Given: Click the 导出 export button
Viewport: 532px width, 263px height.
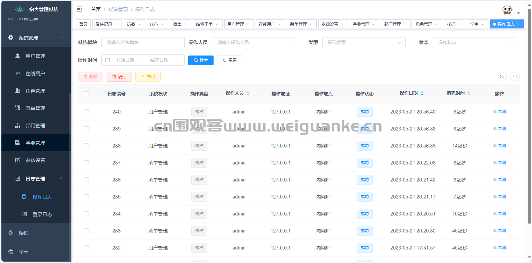Looking at the screenshot, I should click(x=148, y=77).
